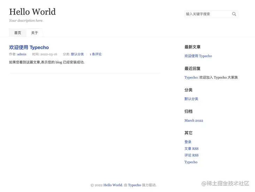Focus the keyword search input field
Image resolution: width=255 pixels, height=192 pixels.
coord(211,14)
